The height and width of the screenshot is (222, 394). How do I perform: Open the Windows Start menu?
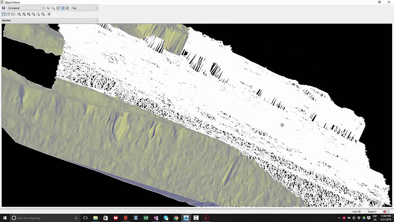(x=5, y=218)
